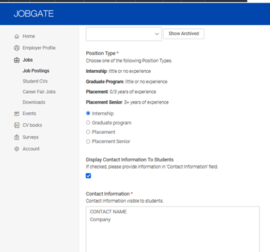
Task: Click the Home house icon
Action: (16, 36)
